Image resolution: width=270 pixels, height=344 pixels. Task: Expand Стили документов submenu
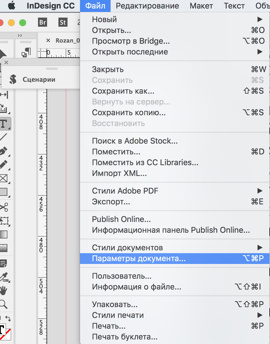174,248
